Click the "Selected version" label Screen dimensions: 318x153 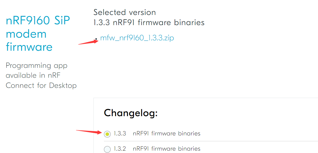pyautogui.click(x=125, y=12)
